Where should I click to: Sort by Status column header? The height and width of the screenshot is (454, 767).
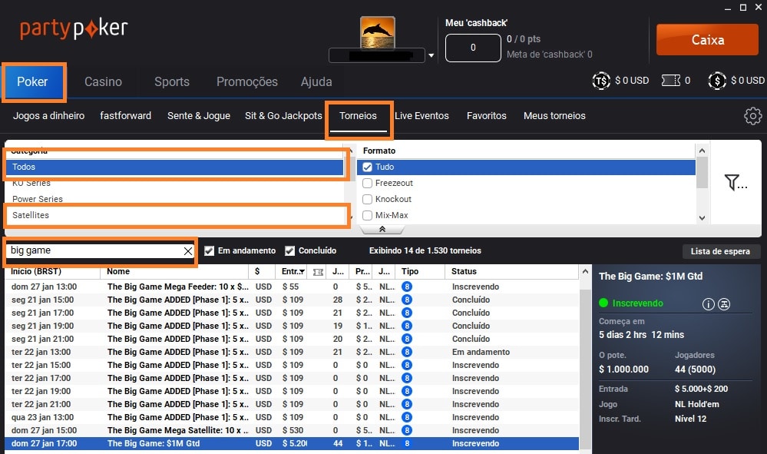click(511, 272)
